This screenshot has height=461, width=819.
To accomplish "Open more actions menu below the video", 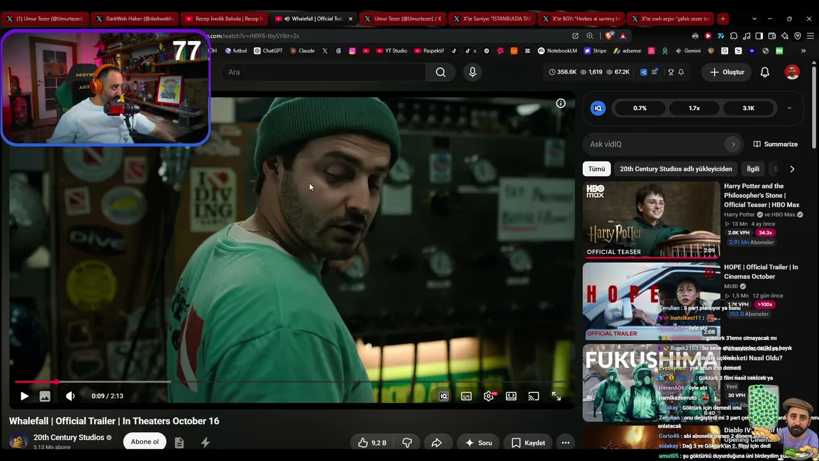I will click(566, 442).
